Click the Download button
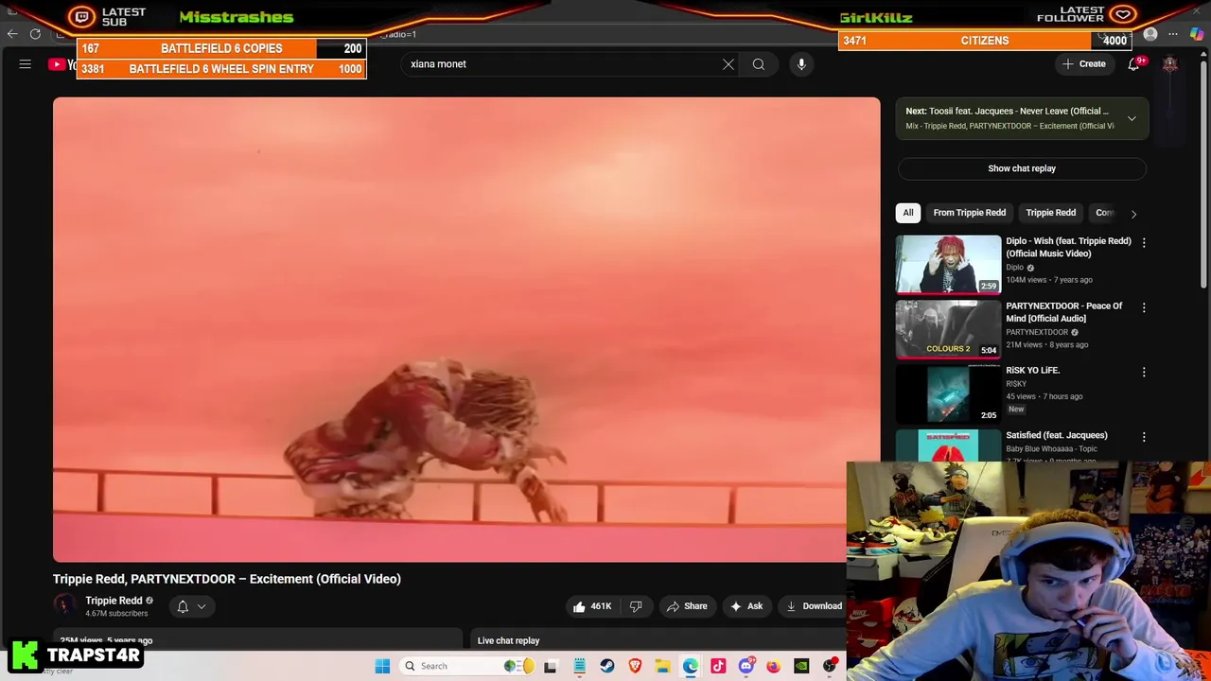 click(x=813, y=606)
